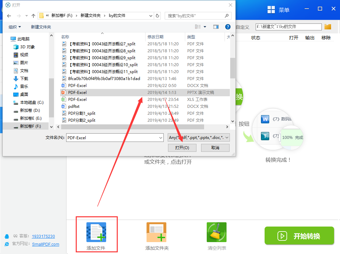Click the file list vertical scrollbar thumb
The width and height of the screenshot is (340, 254).
tap(233, 68)
